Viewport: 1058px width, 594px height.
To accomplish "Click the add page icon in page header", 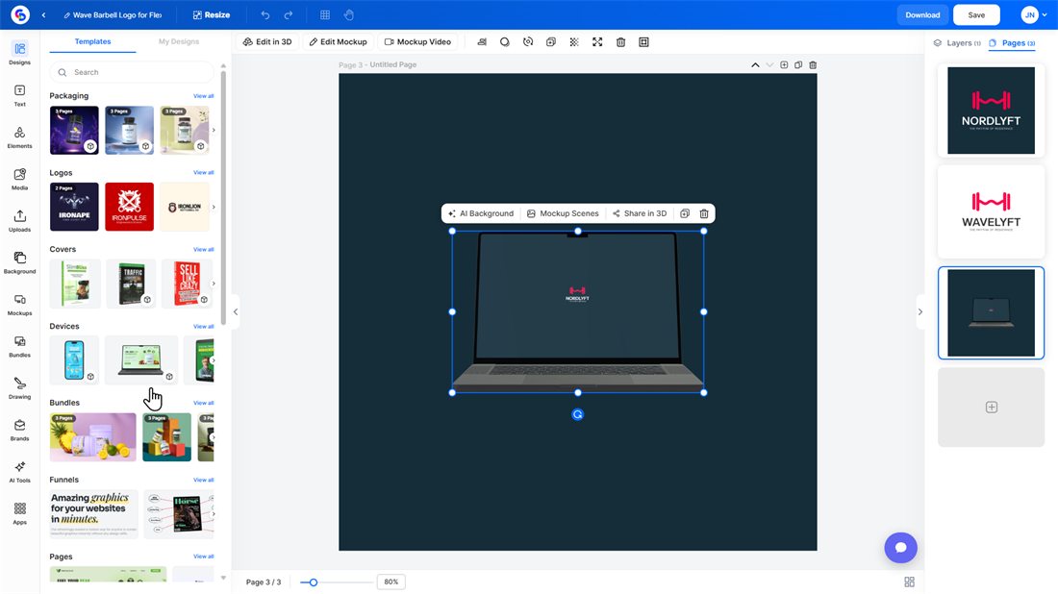I will coord(784,64).
